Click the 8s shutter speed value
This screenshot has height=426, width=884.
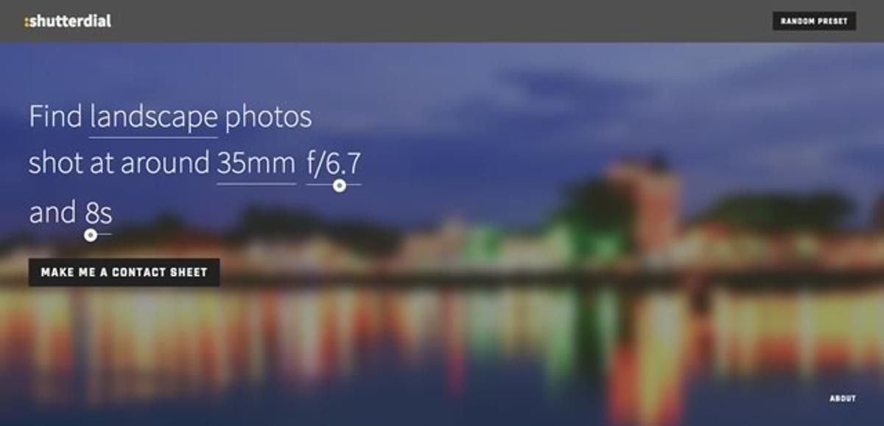(x=99, y=213)
